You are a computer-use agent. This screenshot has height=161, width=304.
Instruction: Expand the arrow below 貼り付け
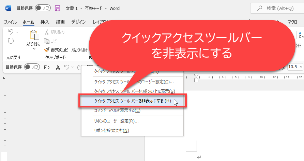point(34,49)
